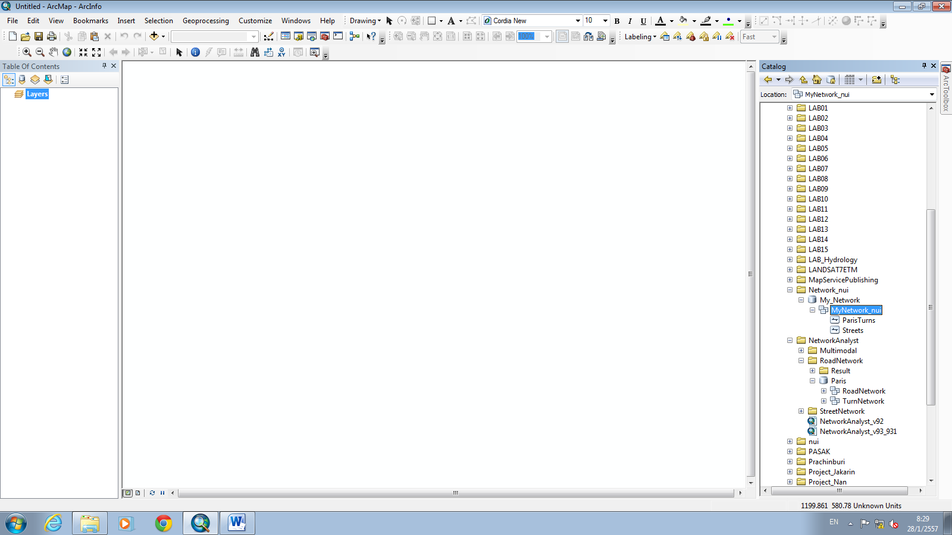Click the line color swatch
Screen dimensions: 952x535
tap(706, 21)
